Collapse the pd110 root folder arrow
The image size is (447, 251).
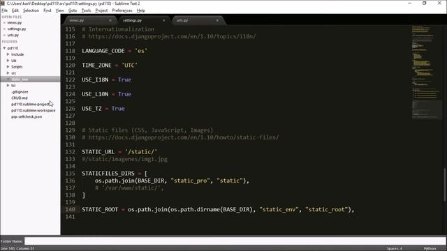click(x=4, y=48)
